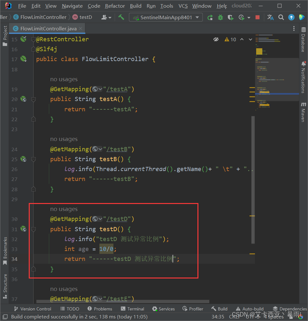Screen dimensions: 308x321
Task: Open the Auto-build tool window
Action: [250, 309]
